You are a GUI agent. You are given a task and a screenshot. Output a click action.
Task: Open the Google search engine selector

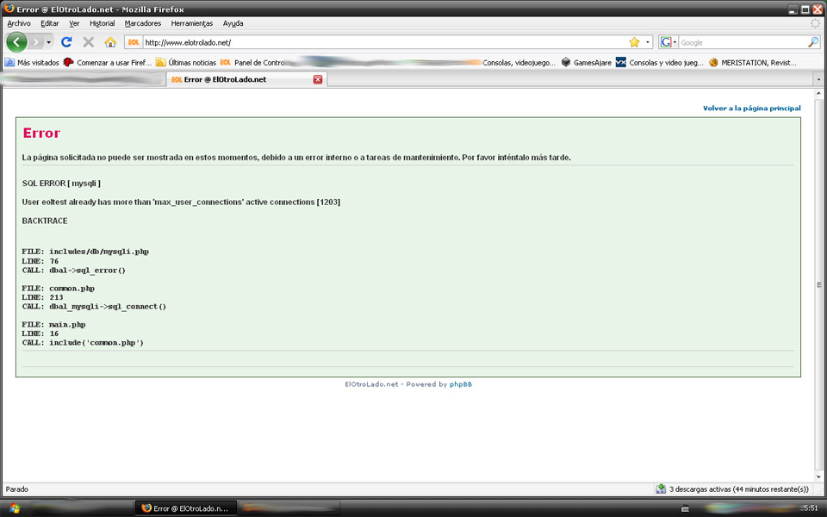pyautogui.click(x=668, y=42)
